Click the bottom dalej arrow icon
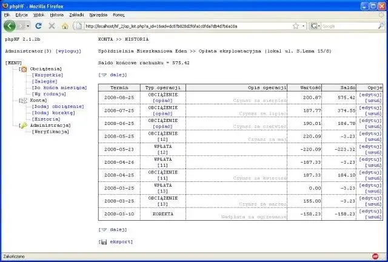The image size is (388, 262). click(104, 230)
